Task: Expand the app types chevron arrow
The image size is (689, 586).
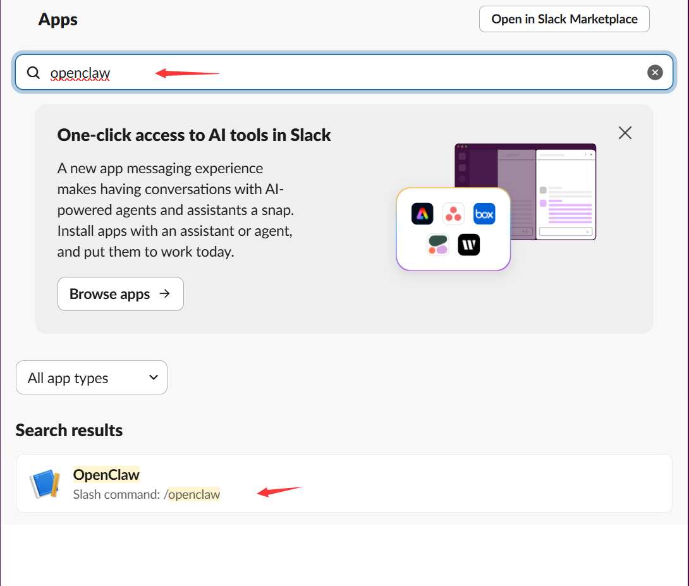Action: click(x=153, y=377)
